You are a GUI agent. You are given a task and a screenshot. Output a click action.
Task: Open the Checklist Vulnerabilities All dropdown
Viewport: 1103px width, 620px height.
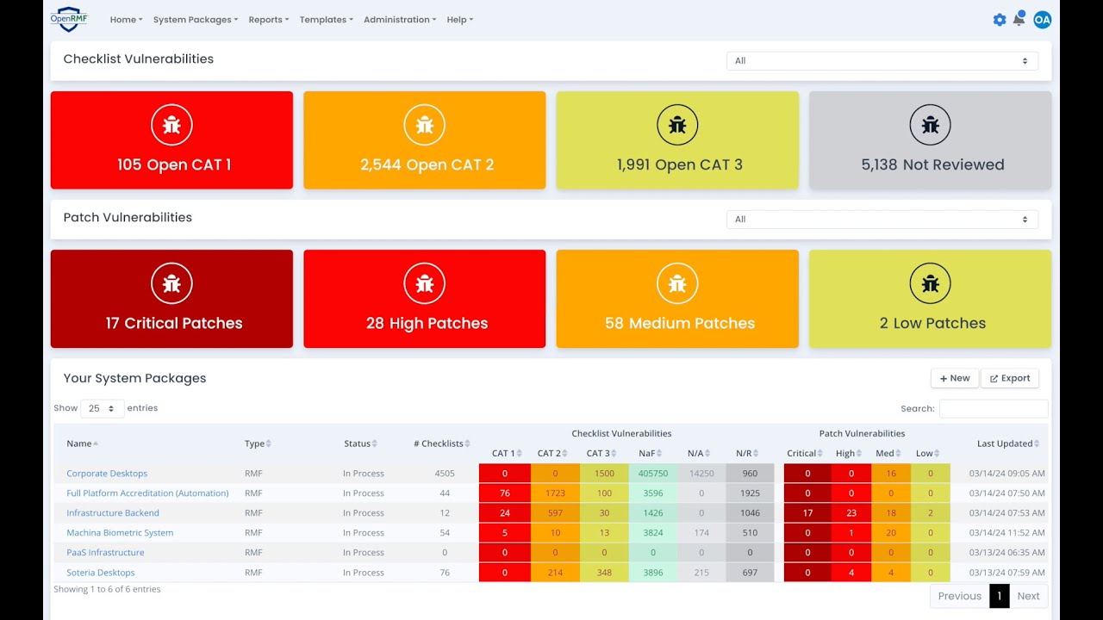882,61
